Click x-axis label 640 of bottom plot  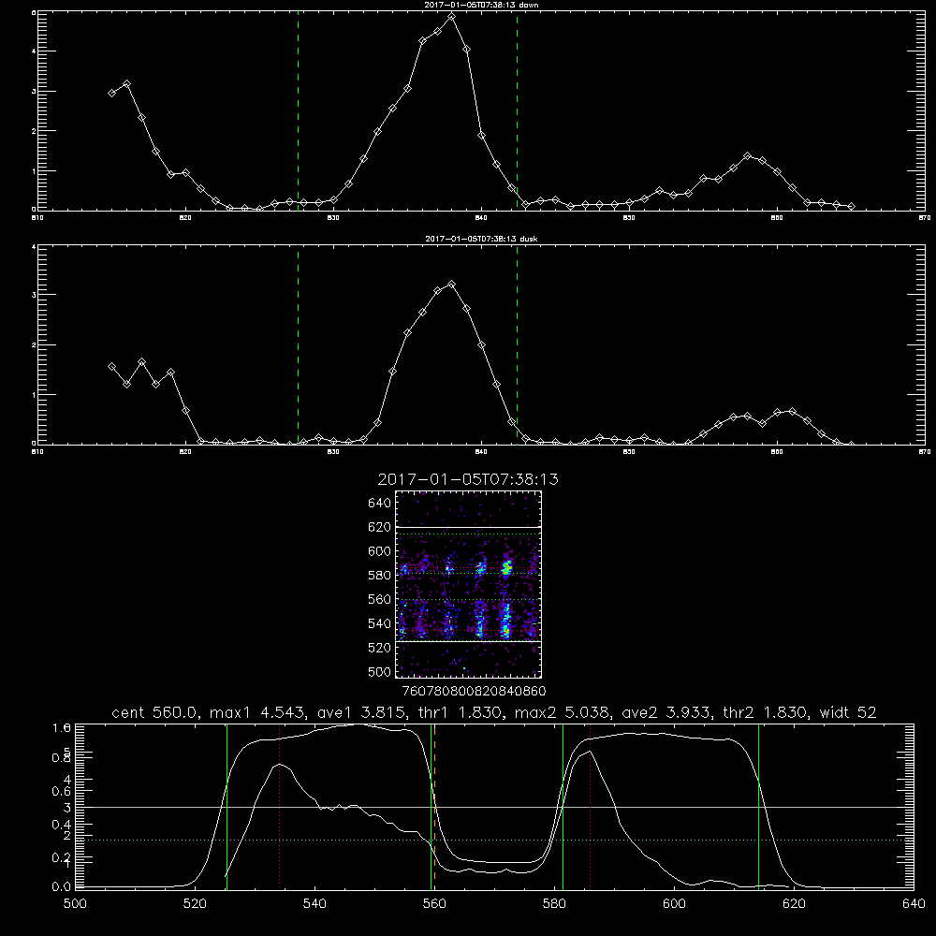[x=914, y=904]
